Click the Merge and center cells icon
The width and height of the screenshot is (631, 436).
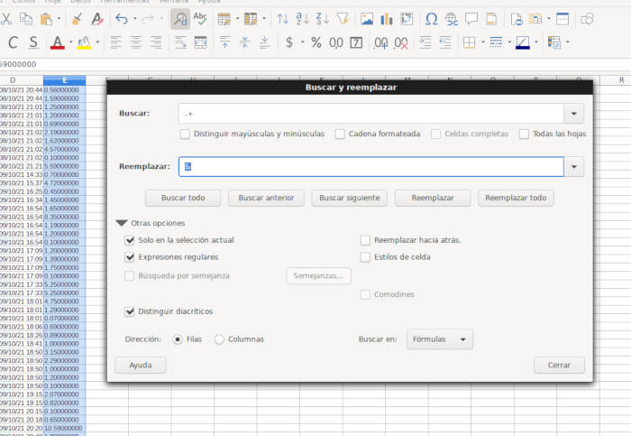click(200, 42)
